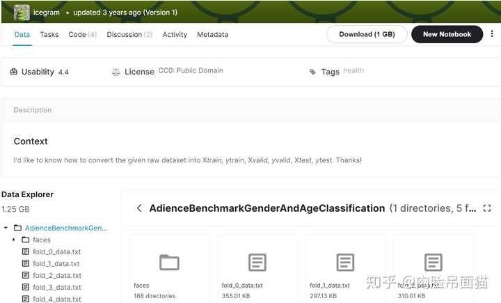
Task: Click the fold_1_data.txt card label
Action: [x=330, y=285]
